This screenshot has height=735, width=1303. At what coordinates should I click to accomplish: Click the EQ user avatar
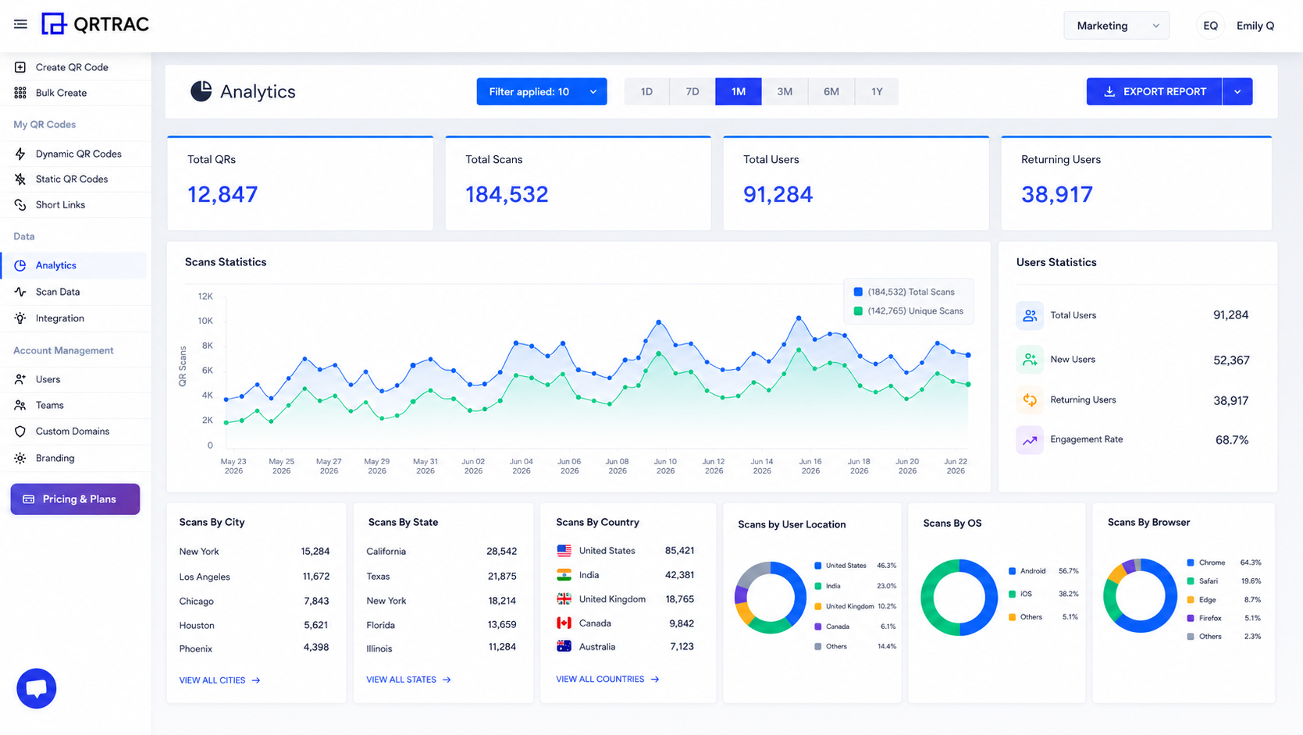[x=1210, y=26]
